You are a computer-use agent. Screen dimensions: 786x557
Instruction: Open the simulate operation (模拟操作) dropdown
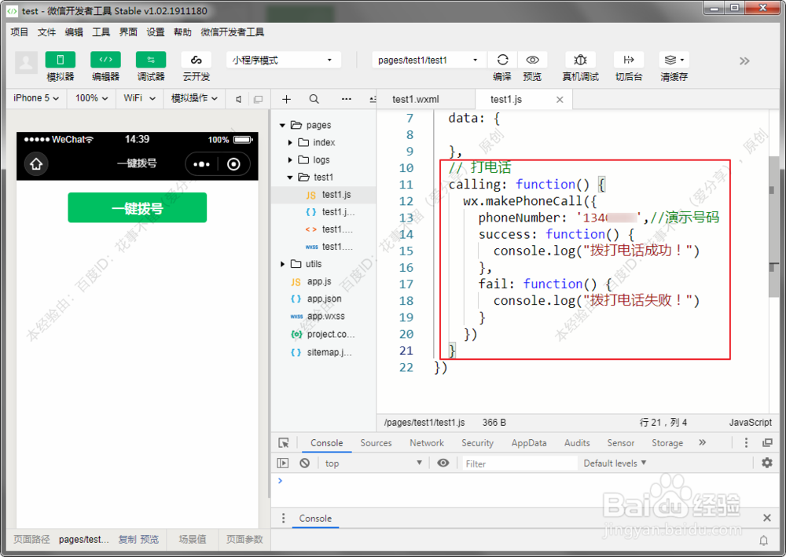194,98
